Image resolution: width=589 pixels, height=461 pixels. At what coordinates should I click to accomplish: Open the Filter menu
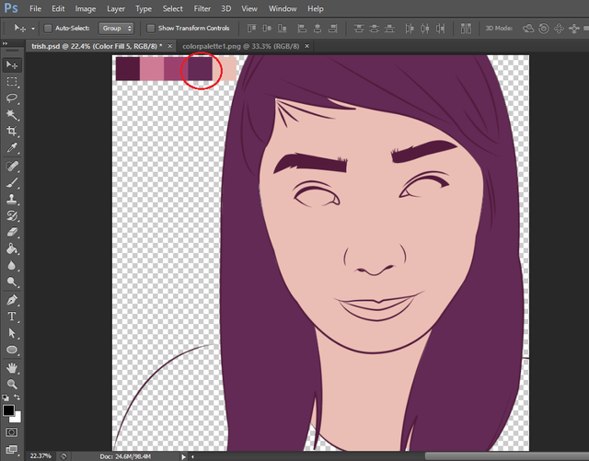(202, 8)
